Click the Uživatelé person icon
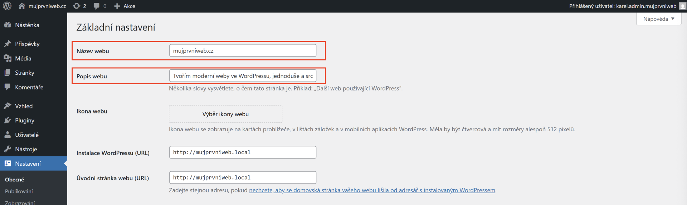Viewport: 687px width, 205px height. click(8, 135)
